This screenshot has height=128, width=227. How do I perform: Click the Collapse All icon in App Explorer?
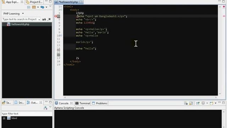[x=29, y=7]
